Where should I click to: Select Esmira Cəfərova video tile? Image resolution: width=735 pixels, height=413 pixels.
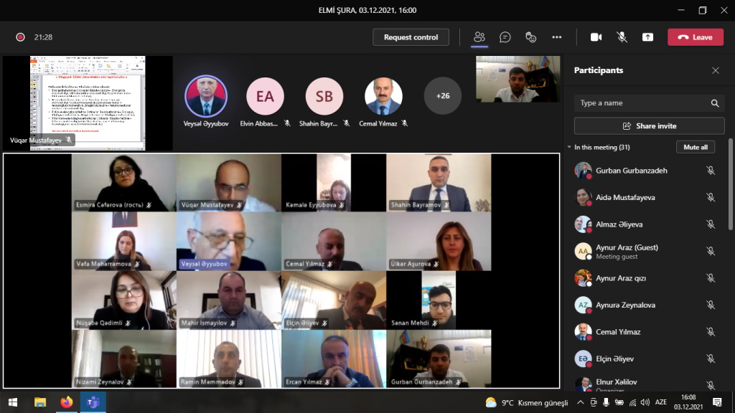click(x=124, y=183)
